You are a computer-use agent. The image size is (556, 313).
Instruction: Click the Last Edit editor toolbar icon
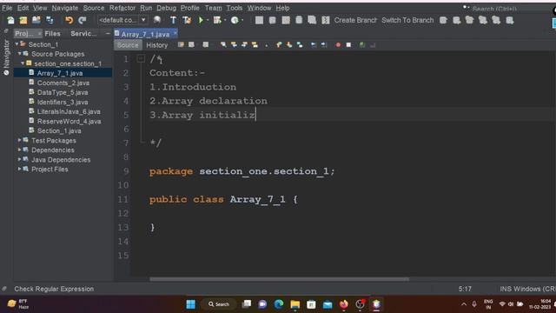coord(181,45)
